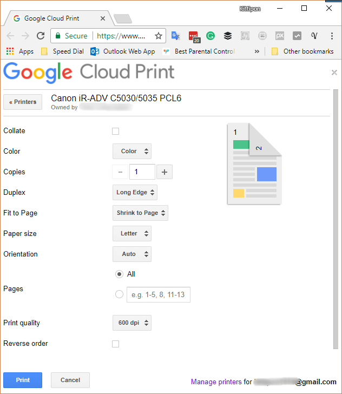Open the Grammarly extension icon
This screenshot has width=342, height=394.
211,36
